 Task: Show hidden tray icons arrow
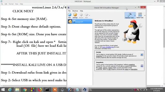[x=132, y=90]
